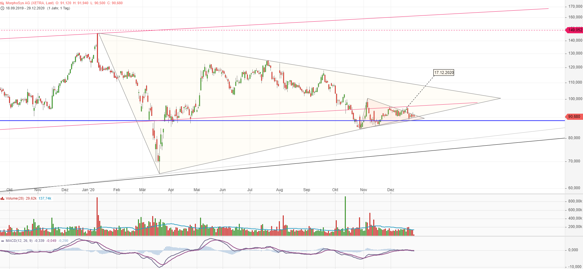Screen dimensions: 583x269
Task: Click the 120,000 price axis label
Action: coord(575,67)
